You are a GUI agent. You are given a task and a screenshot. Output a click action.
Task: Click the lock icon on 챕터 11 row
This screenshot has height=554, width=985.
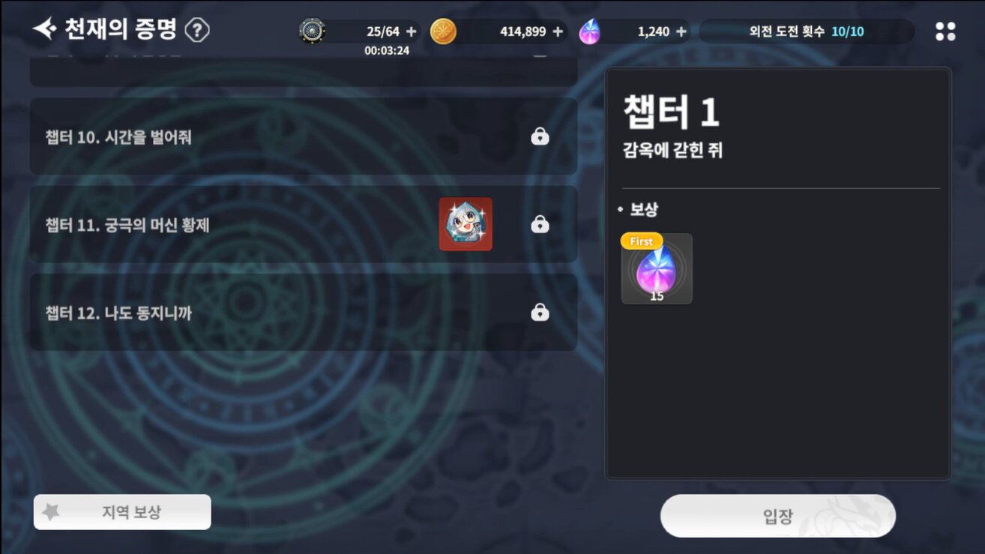coord(540,224)
